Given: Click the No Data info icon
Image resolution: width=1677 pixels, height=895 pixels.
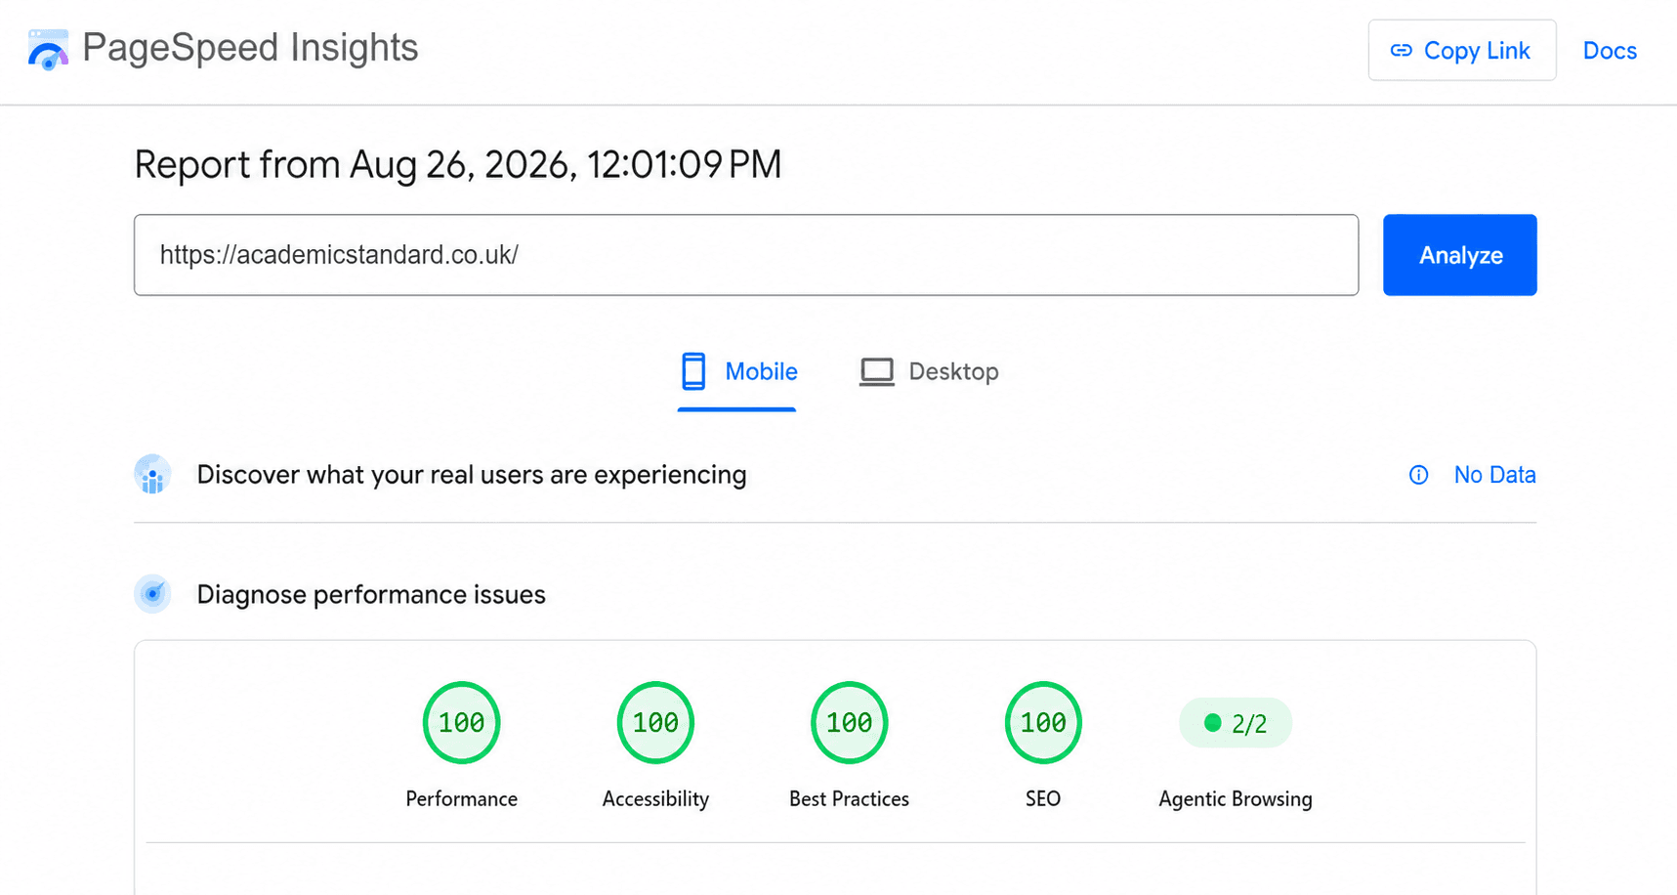Looking at the screenshot, I should tap(1418, 475).
